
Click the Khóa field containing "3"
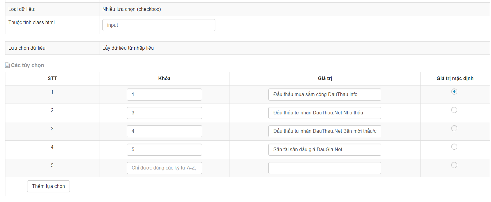tap(164, 113)
